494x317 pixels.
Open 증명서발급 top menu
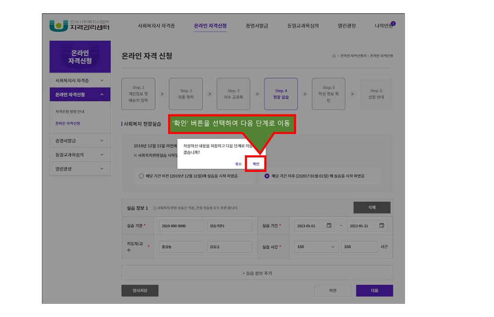(257, 26)
